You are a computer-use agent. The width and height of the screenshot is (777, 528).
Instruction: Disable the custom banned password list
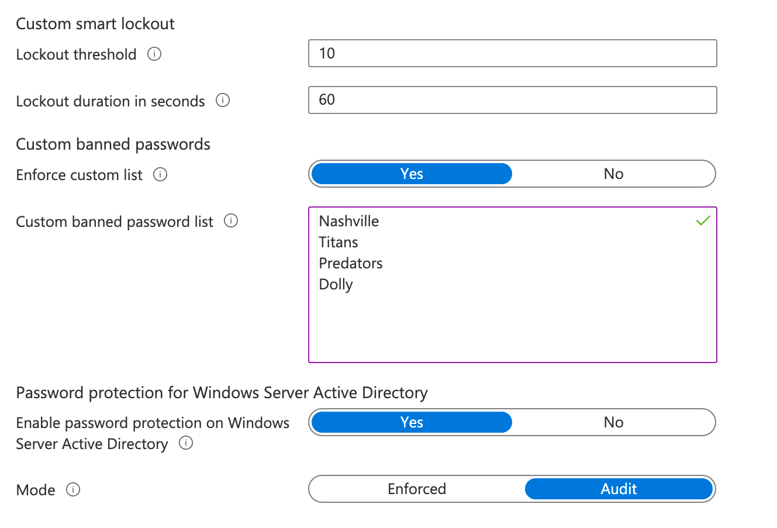(613, 174)
